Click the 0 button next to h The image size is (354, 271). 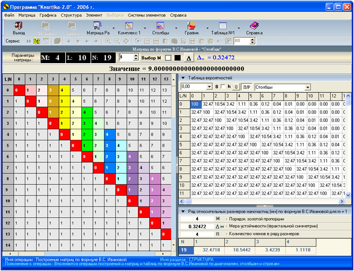coord(236,87)
